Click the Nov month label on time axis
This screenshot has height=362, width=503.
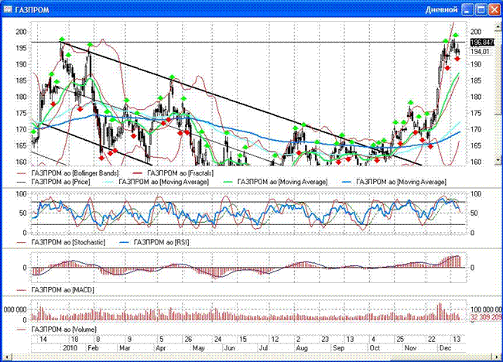(x=410, y=348)
